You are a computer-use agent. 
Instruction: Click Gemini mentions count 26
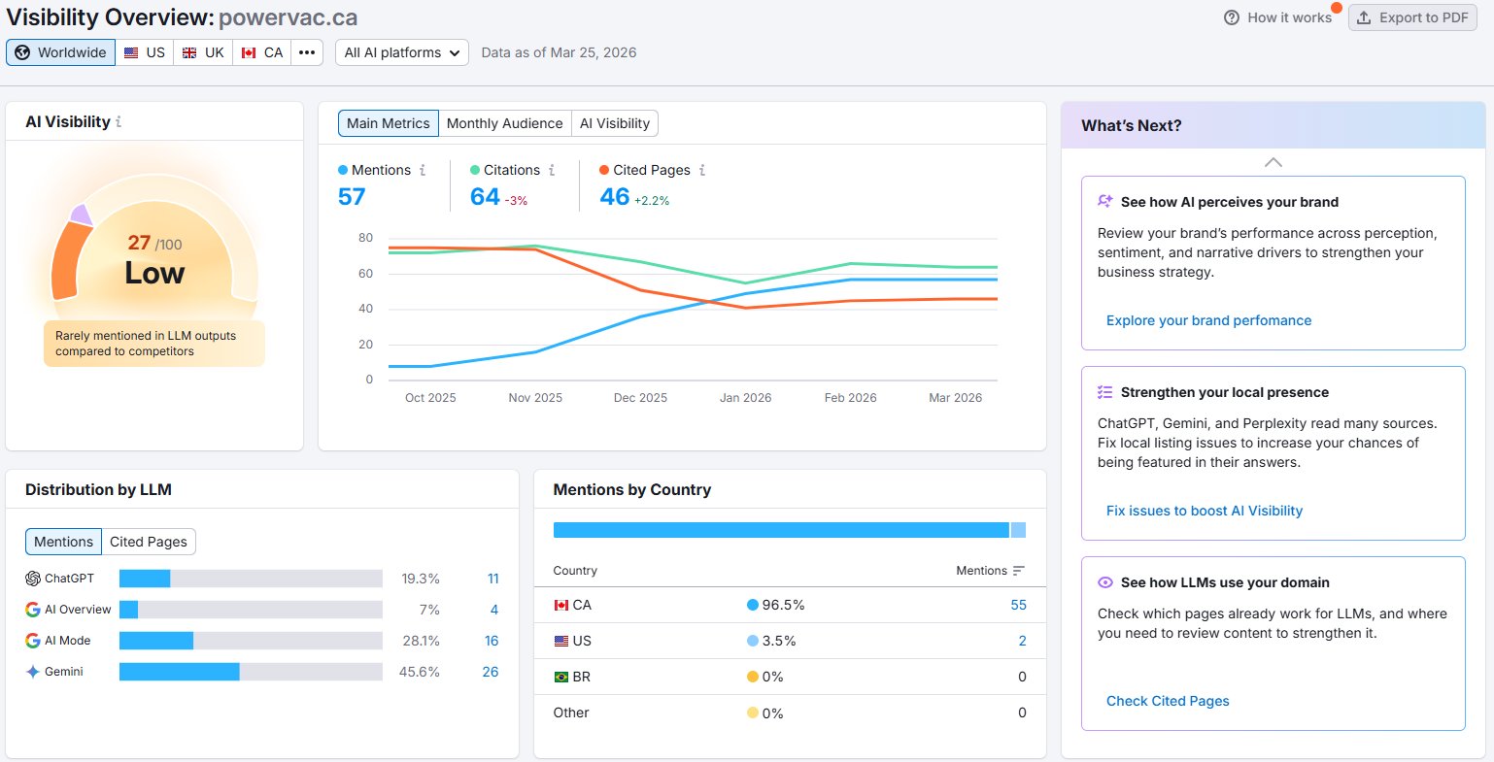491,672
